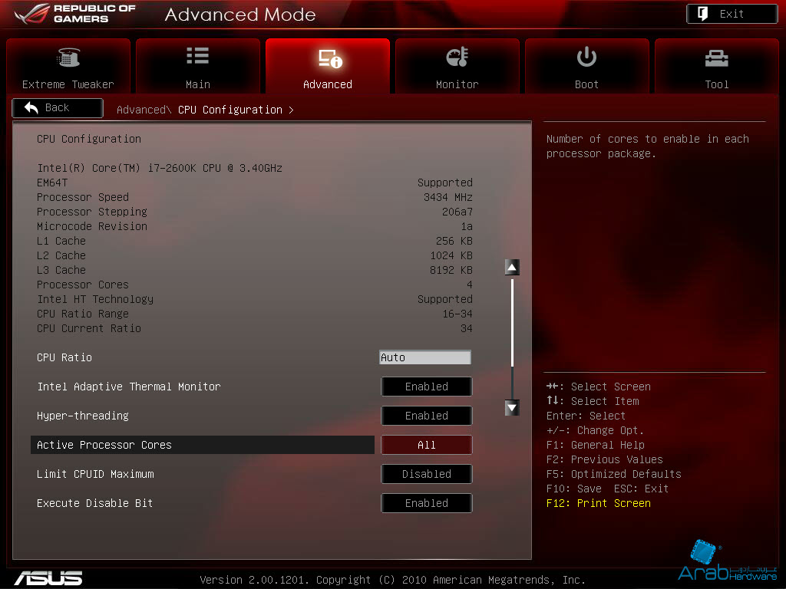This screenshot has width=786, height=589.
Task: Select the Limit CPUID Maximum label
Action: pos(95,474)
